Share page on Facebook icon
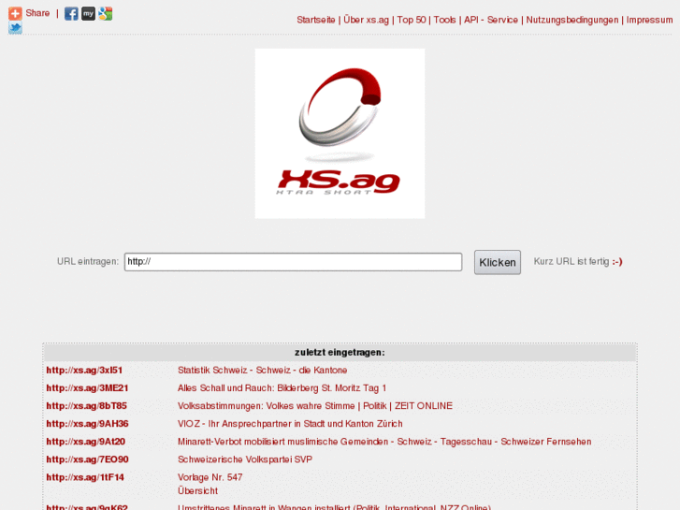680x510 pixels. [71, 13]
